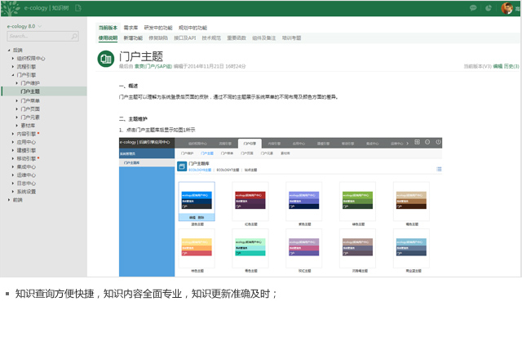Viewport: 522px width, 359px height.
Task: Click the green 门户主题 page icon
Action: click(106, 59)
